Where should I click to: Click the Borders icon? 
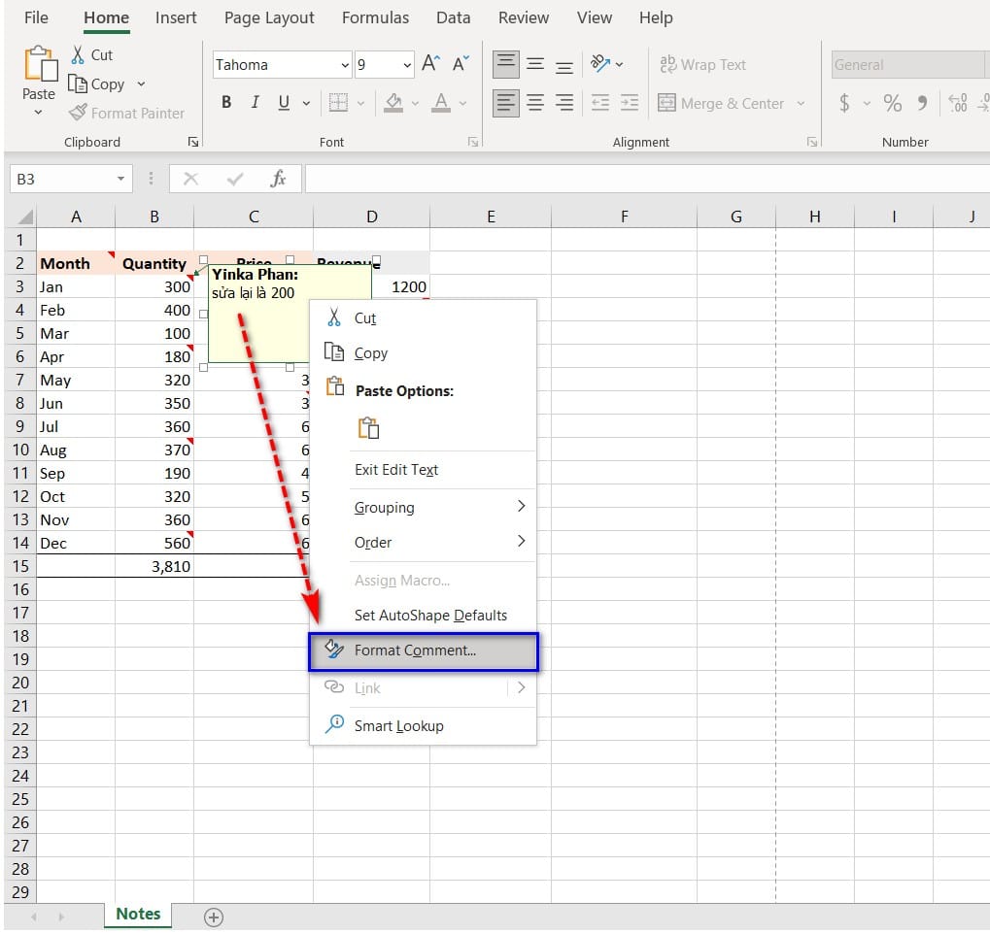point(338,103)
